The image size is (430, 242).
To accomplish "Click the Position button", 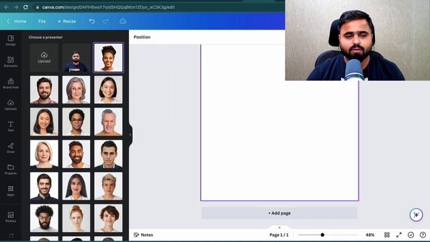I will tap(142, 37).
